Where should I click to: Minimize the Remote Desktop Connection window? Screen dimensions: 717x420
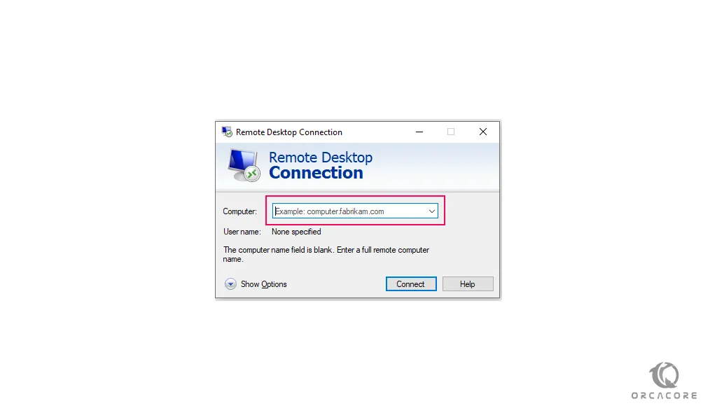pyautogui.click(x=419, y=132)
